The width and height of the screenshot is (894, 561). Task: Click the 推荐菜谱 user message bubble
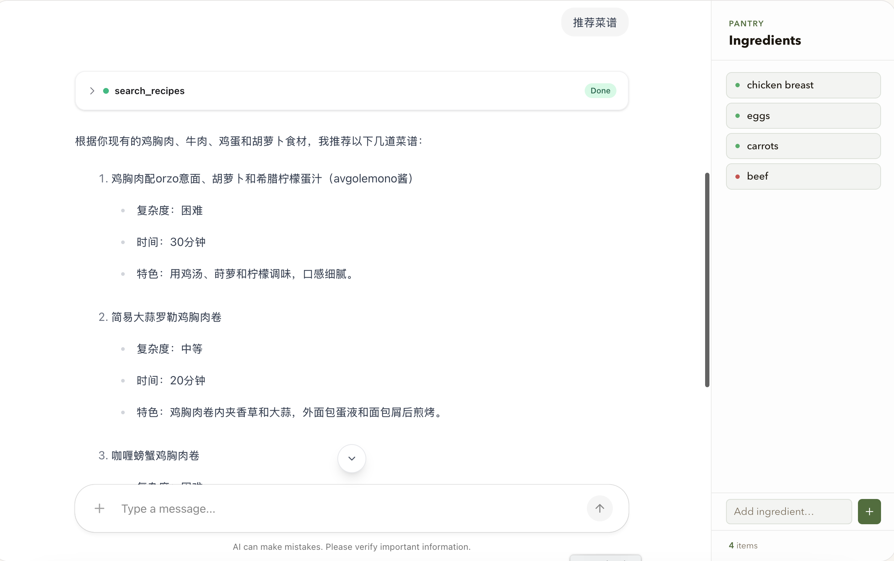(595, 22)
